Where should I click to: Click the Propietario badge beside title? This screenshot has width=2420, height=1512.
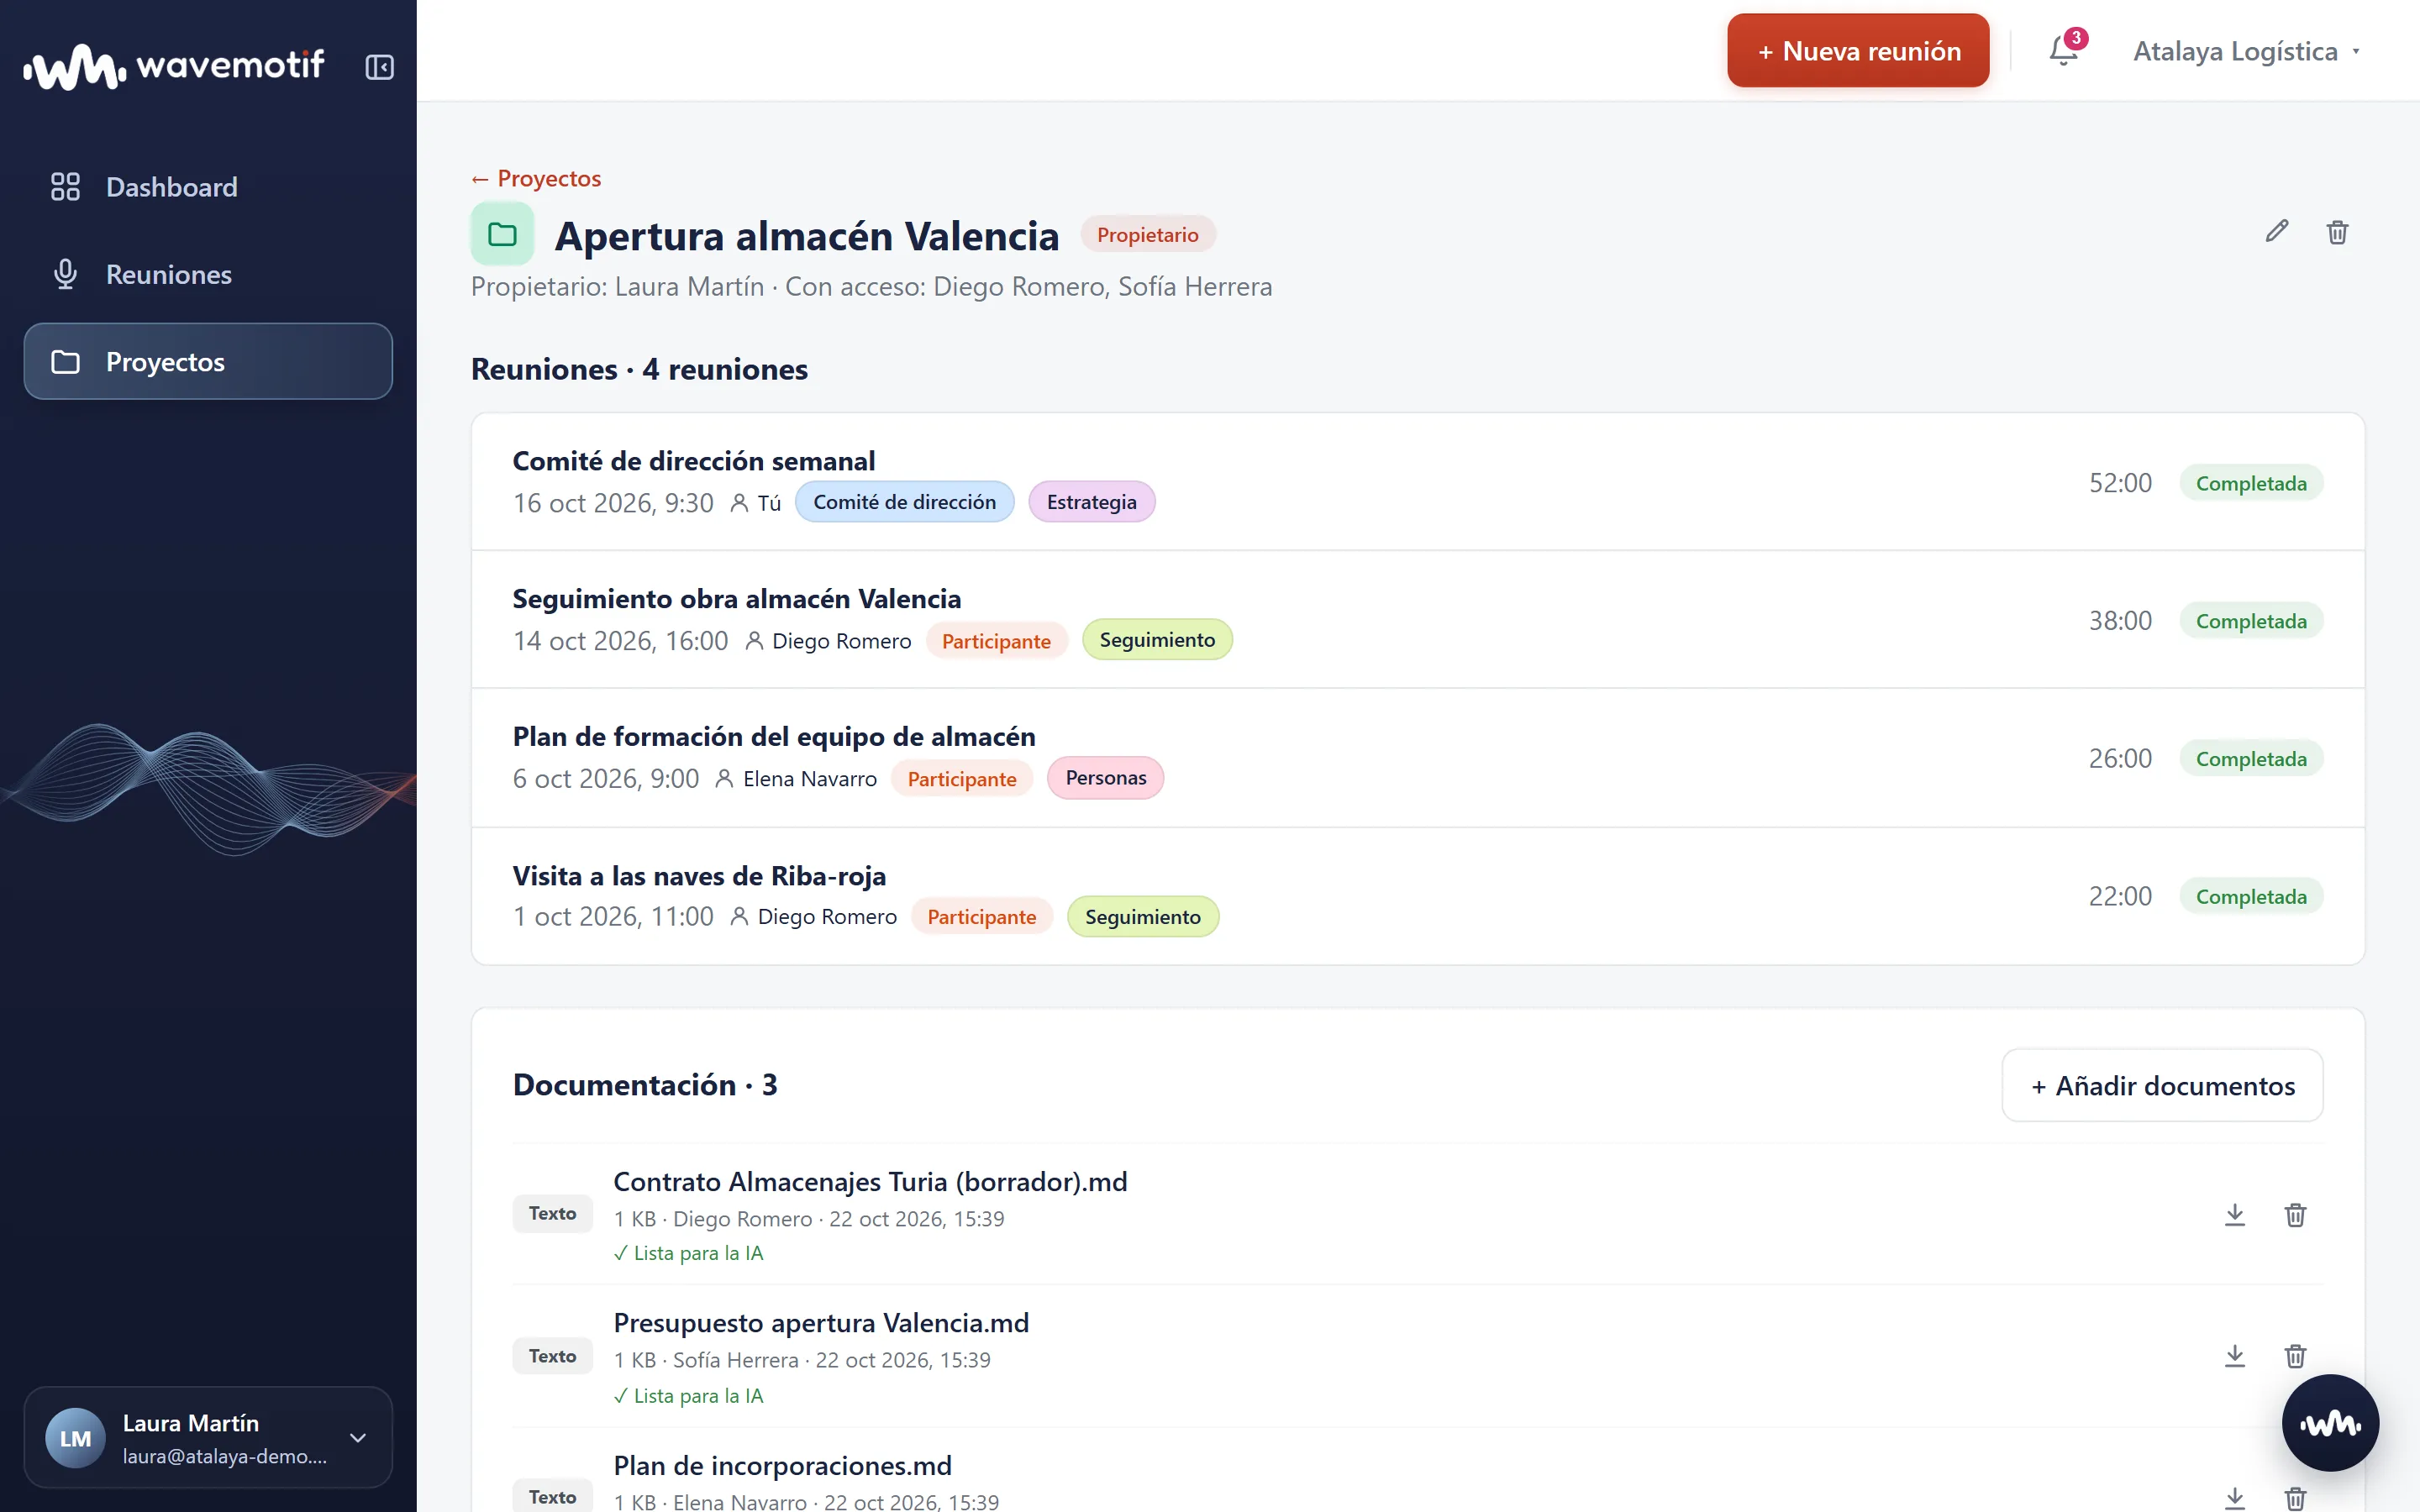(1147, 234)
